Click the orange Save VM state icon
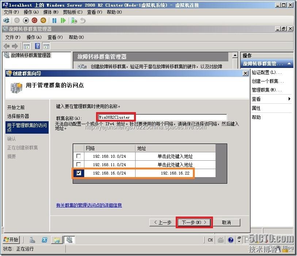This screenshot has height=256, width=297. [43, 20]
